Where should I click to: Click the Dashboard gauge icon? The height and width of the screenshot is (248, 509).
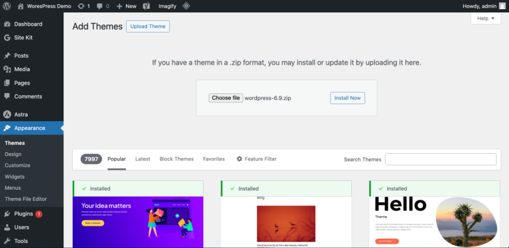7,24
